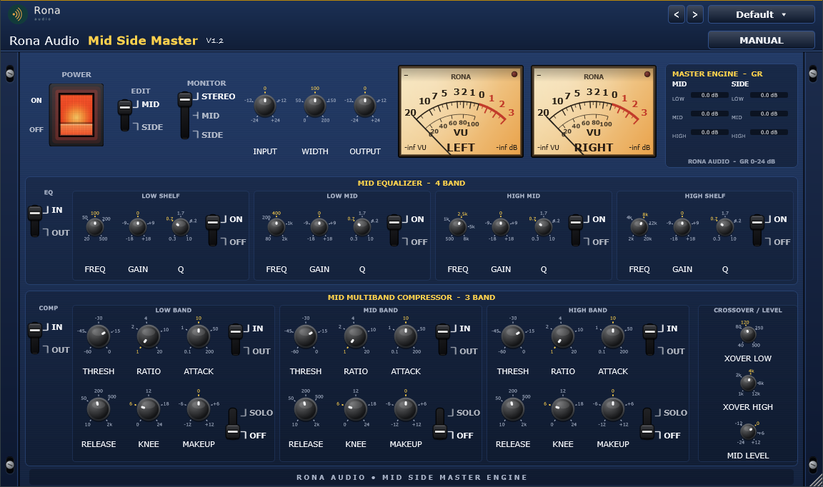
Task: Click the High Band ATTACK knob
Action: point(612,336)
